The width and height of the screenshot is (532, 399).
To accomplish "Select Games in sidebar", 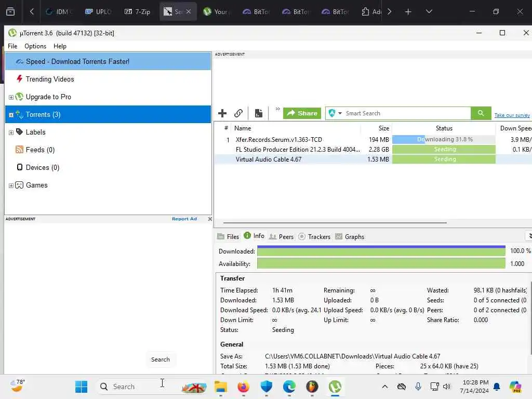I will (x=36, y=185).
